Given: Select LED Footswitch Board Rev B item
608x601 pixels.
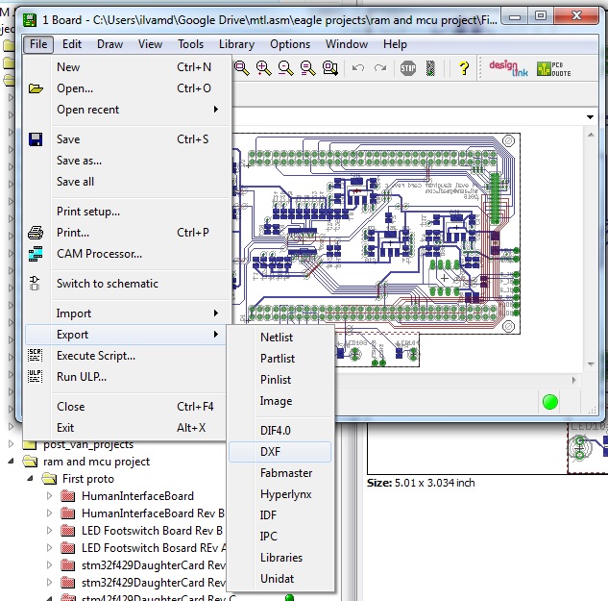Looking at the screenshot, I should 152,530.
